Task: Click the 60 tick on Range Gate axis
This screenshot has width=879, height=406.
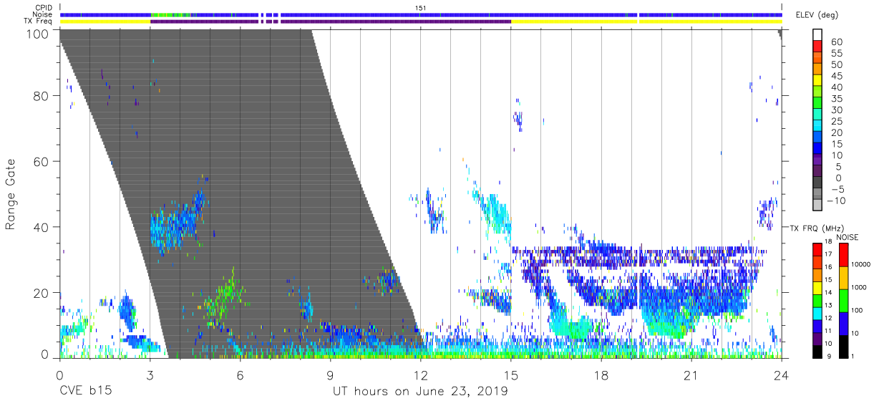Action: pyautogui.click(x=42, y=162)
